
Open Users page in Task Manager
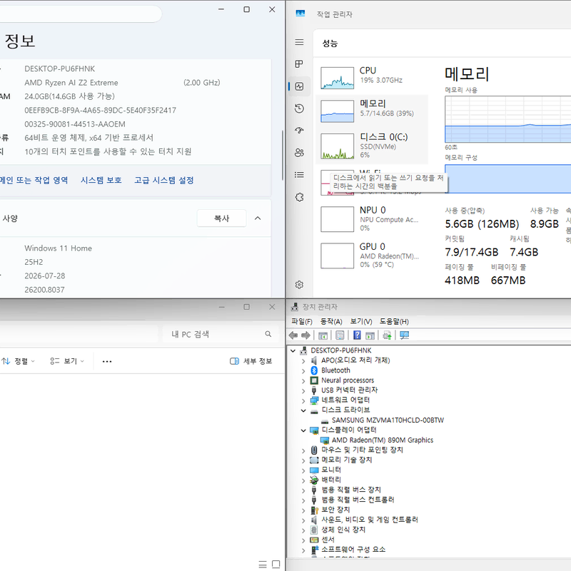(299, 153)
